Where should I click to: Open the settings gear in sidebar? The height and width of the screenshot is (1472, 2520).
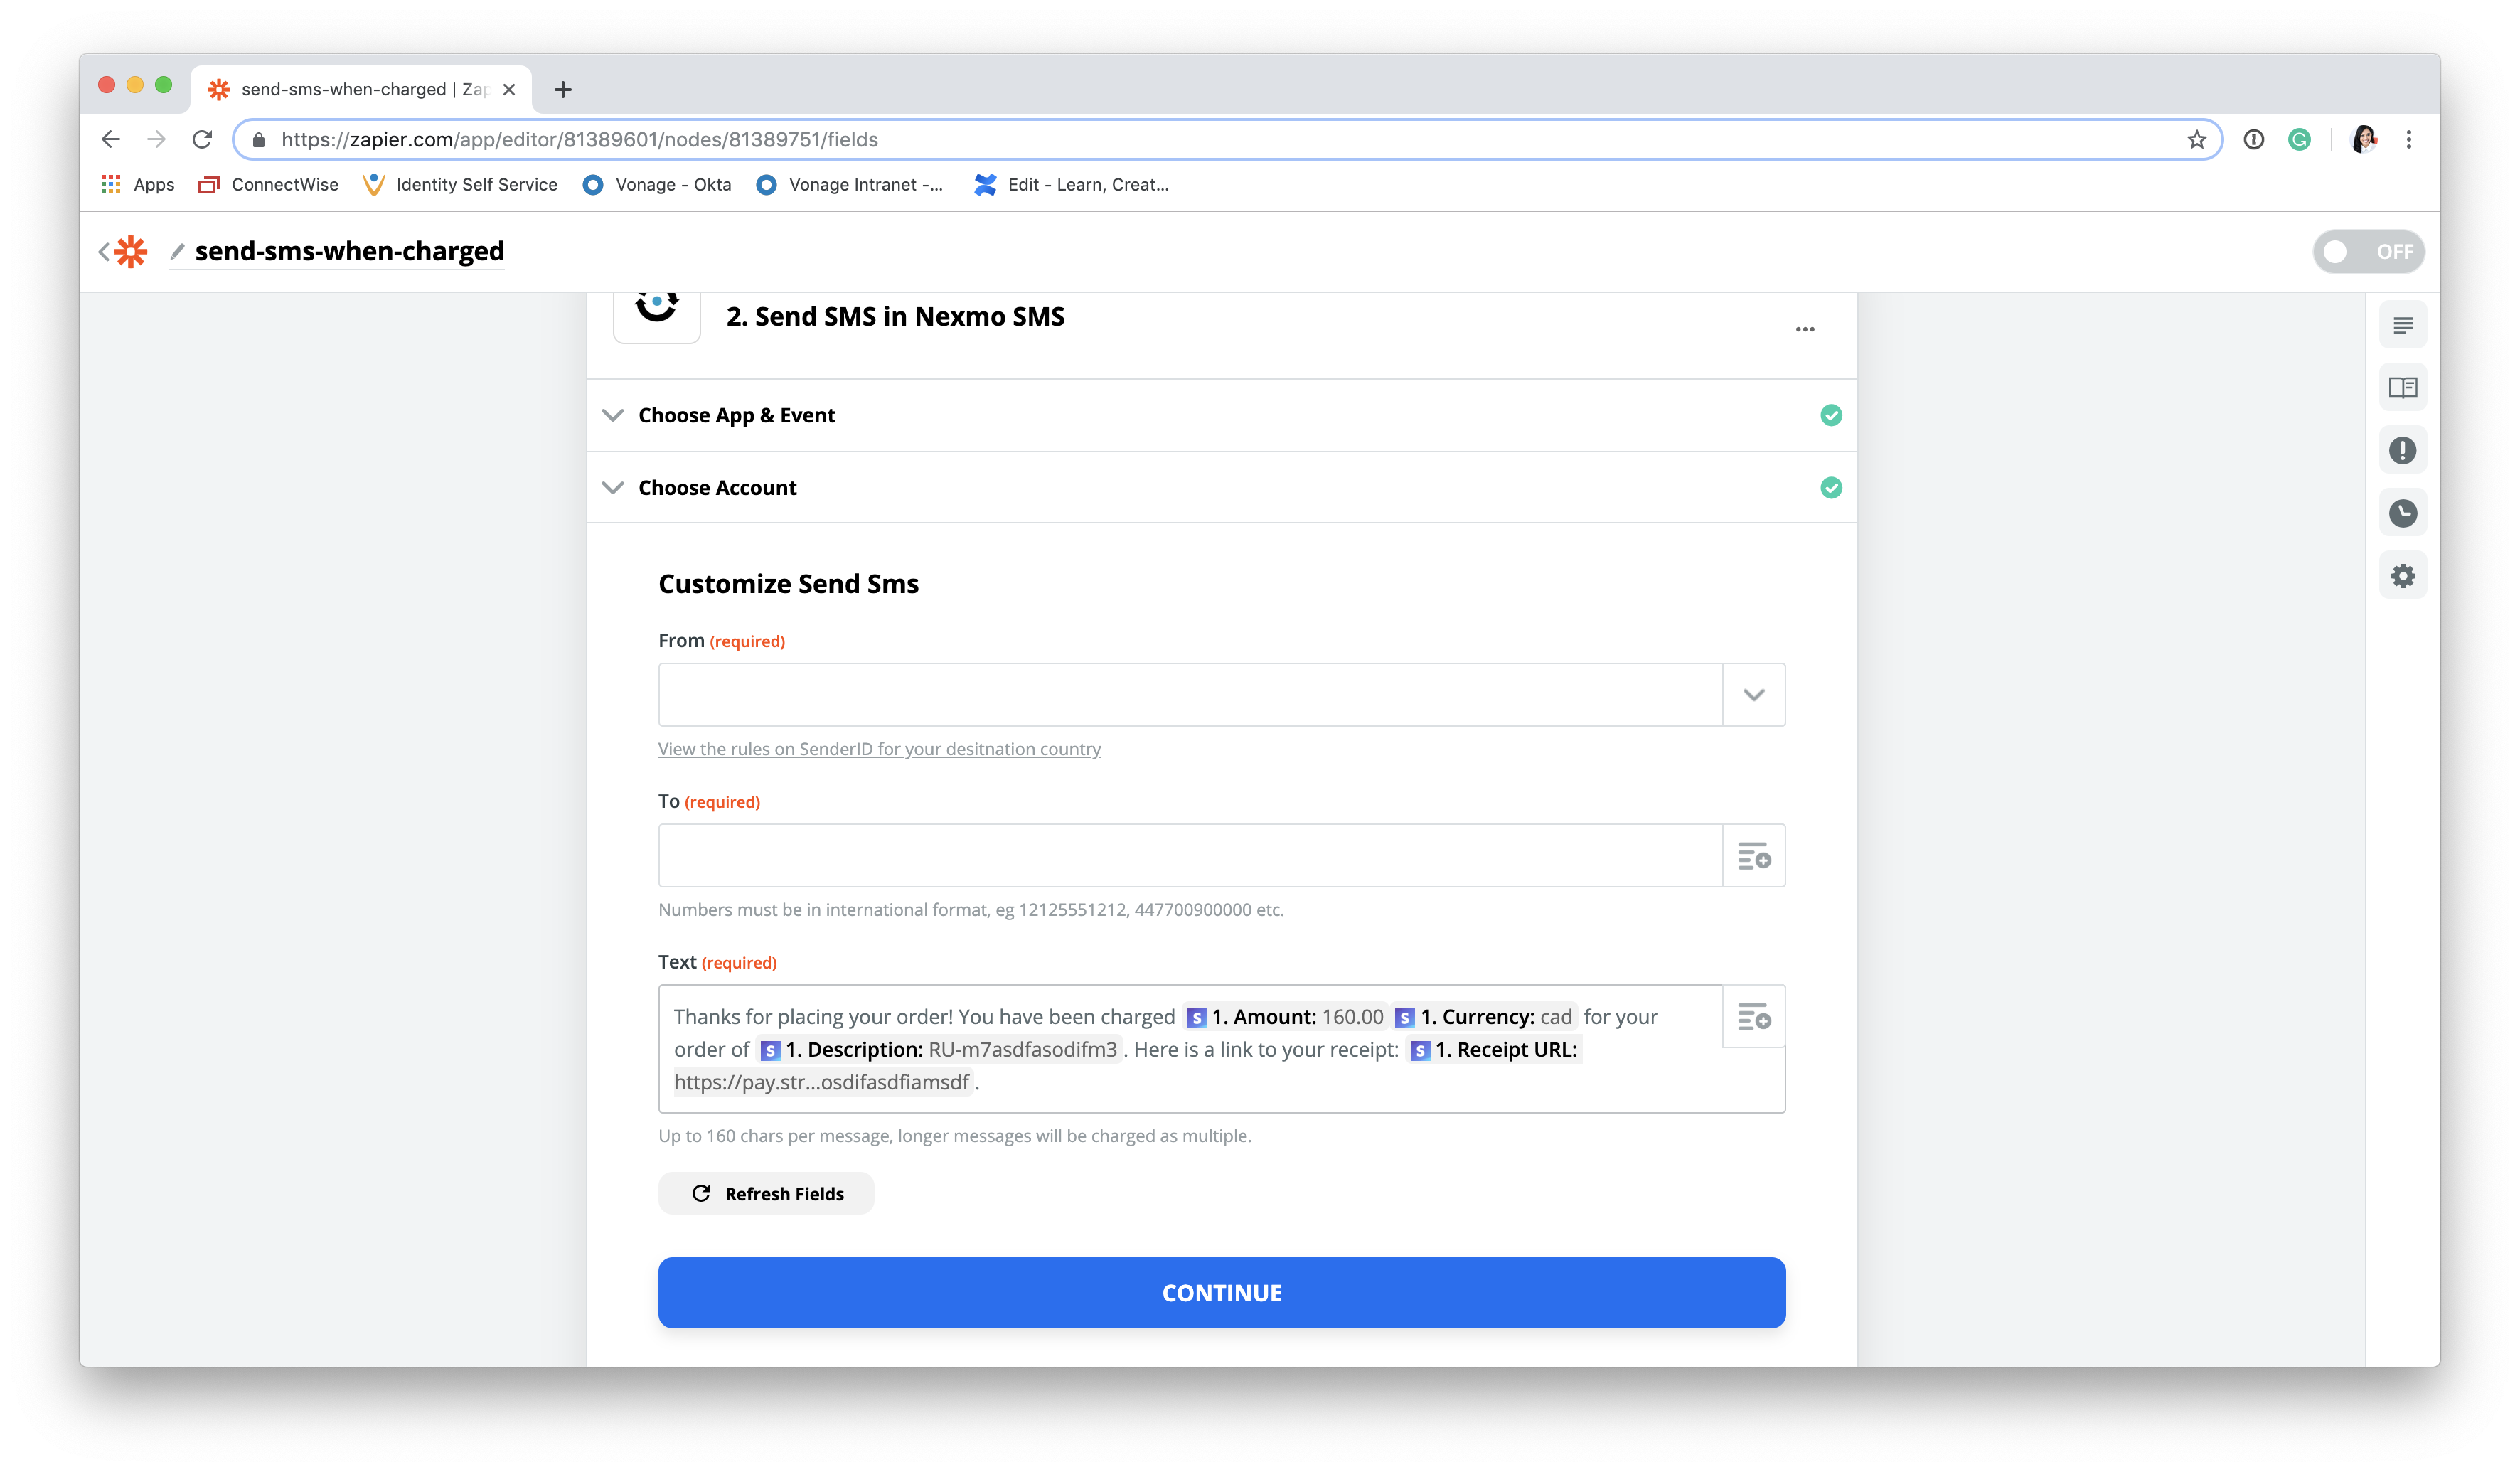tap(2402, 576)
